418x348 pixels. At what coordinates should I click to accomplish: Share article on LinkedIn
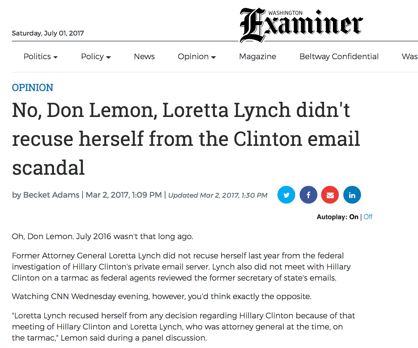[352, 195]
